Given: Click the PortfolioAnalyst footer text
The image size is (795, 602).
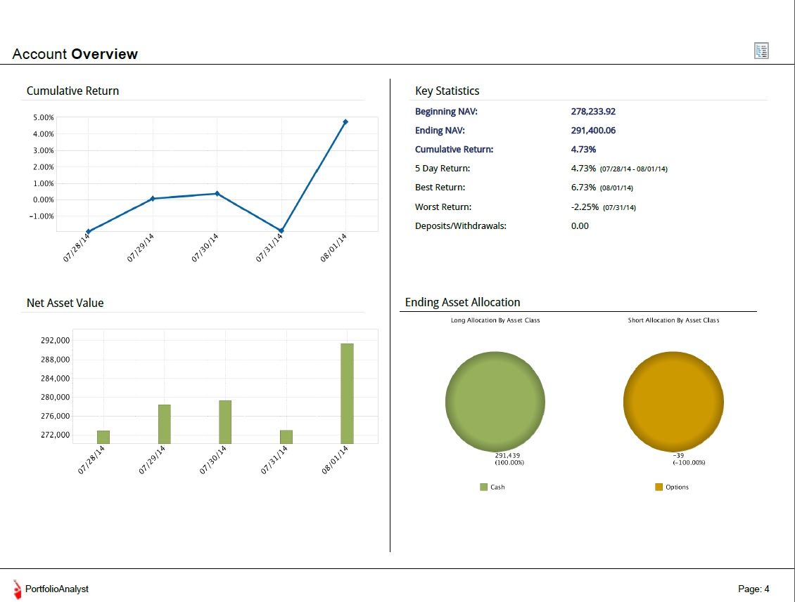Looking at the screenshot, I should point(57,589).
